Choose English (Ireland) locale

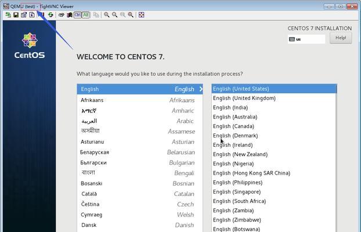(x=274, y=145)
